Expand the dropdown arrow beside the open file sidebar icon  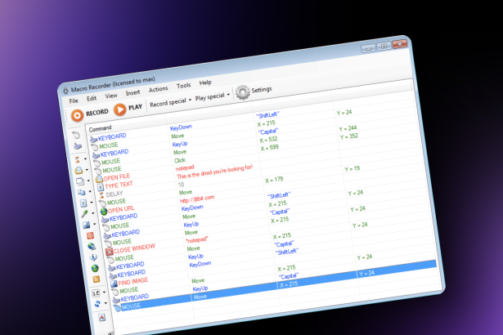point(87,170)
